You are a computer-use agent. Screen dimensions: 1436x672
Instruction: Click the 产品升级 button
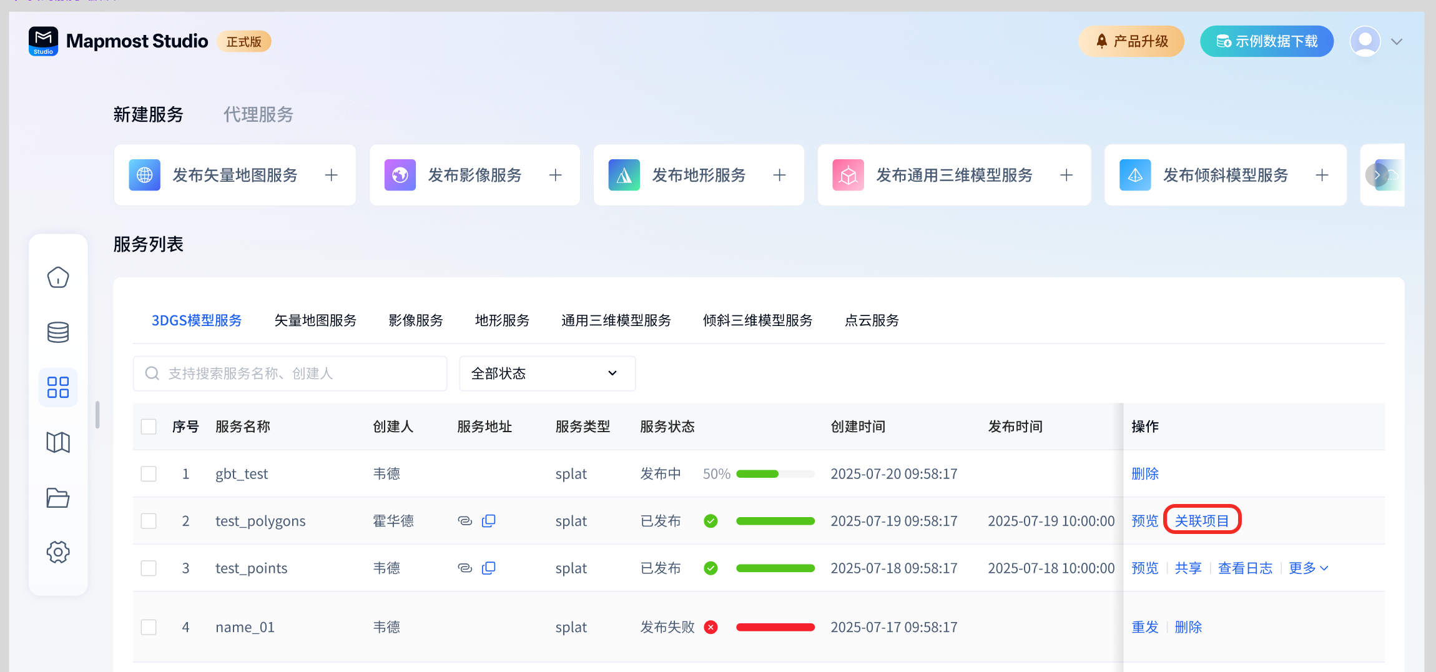coord(1131,41)
